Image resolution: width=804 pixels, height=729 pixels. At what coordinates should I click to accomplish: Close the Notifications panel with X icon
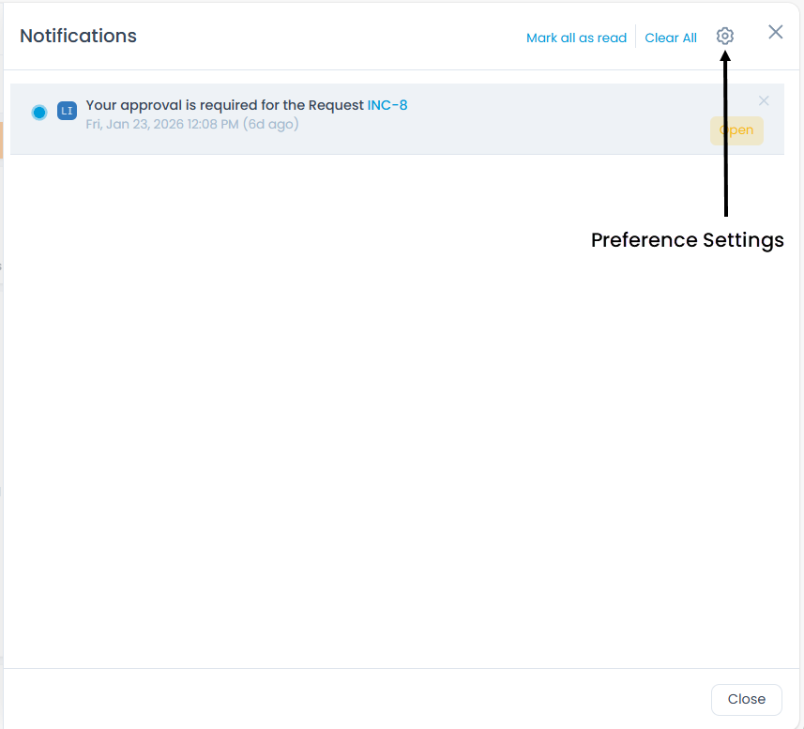(776, 32)
